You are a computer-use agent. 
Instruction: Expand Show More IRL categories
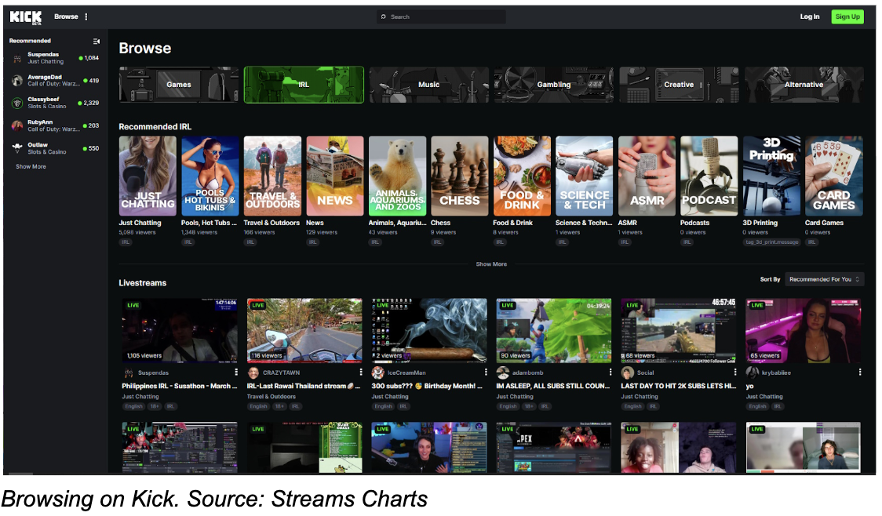coord(491,264)
